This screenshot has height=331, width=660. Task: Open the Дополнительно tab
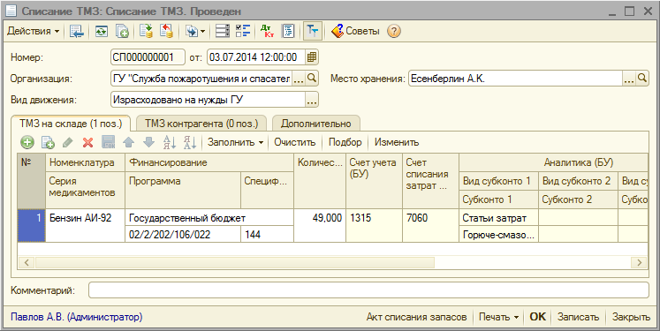click(315, 124)
